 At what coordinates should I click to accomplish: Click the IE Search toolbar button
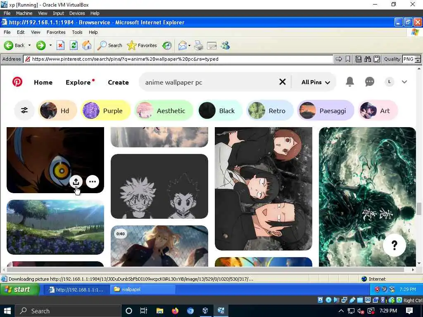tap(110, 45)
